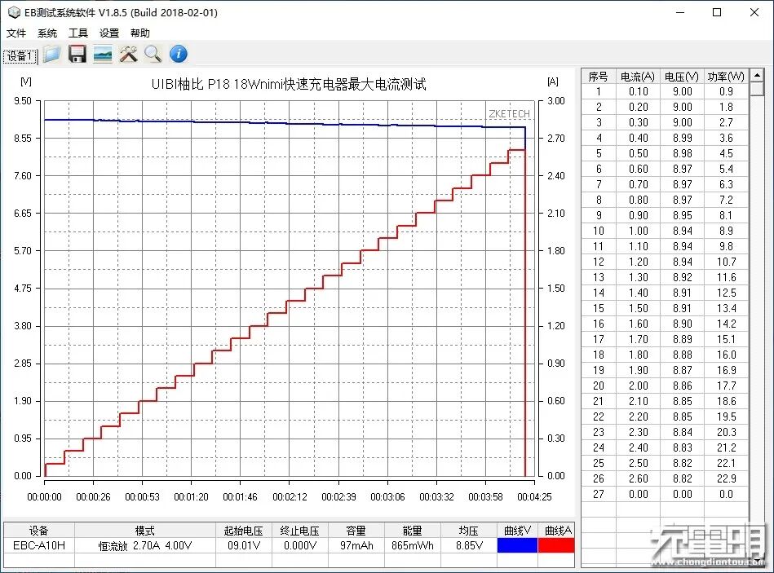Open the 设置 menu
Screen dimensions: 774x573
click(109, 33)
